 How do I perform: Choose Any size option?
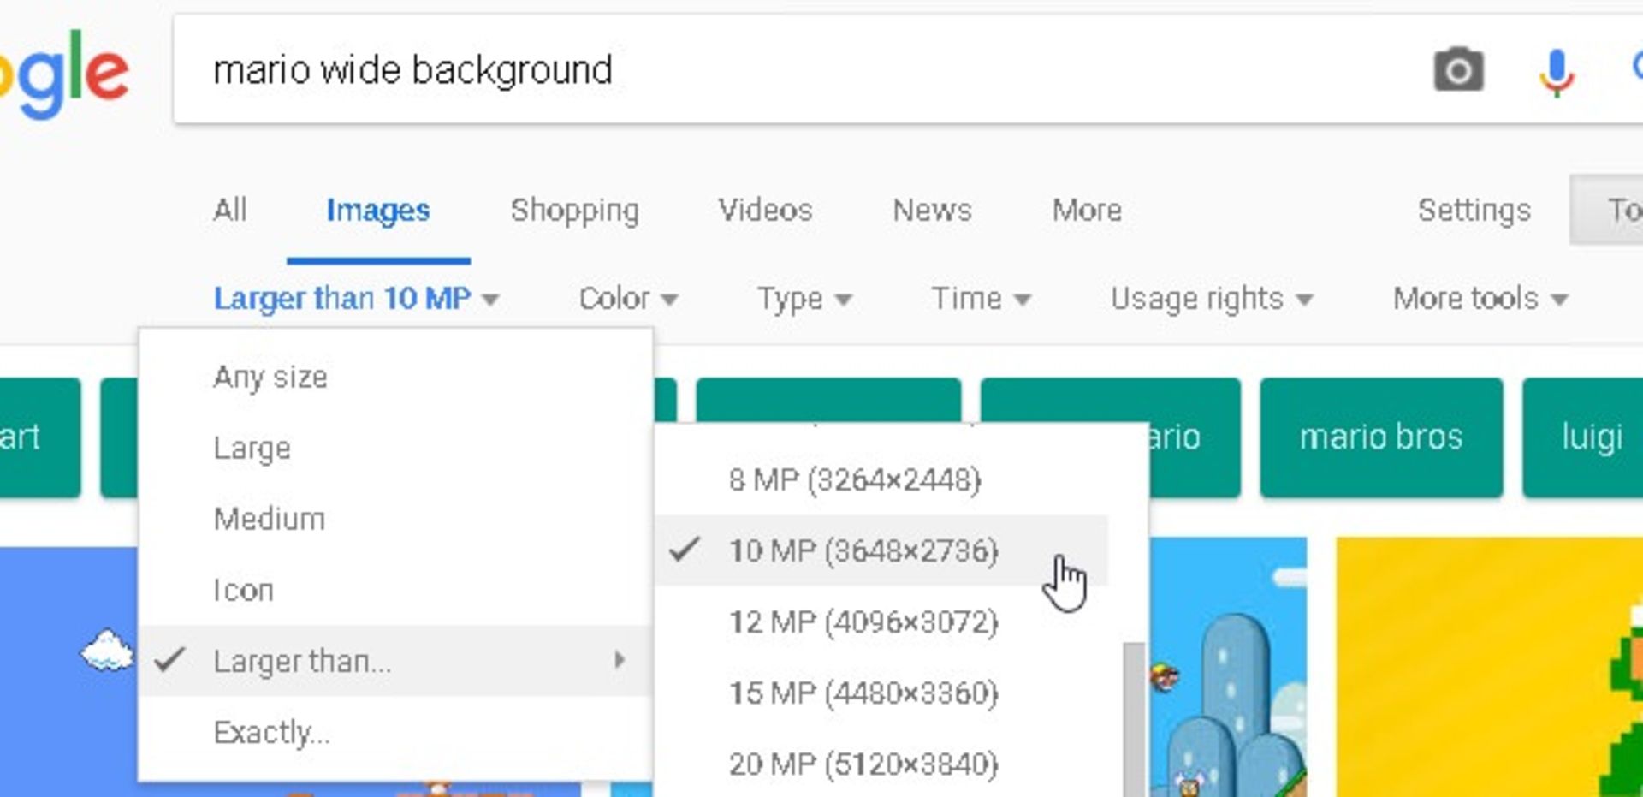[395, 377]
